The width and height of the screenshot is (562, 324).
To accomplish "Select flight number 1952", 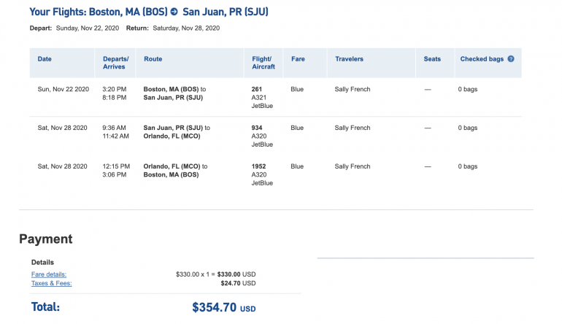I will [258, 166].
